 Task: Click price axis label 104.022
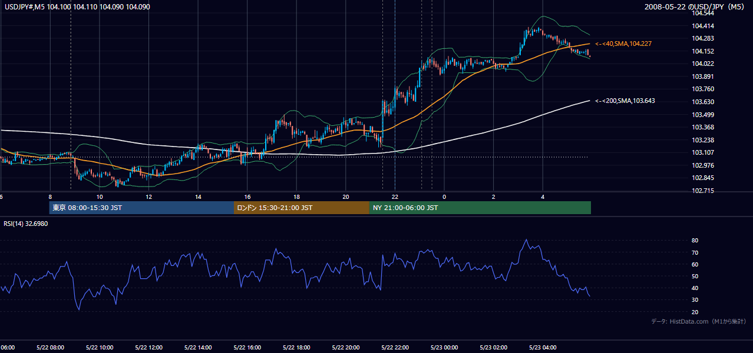point(704,64)
